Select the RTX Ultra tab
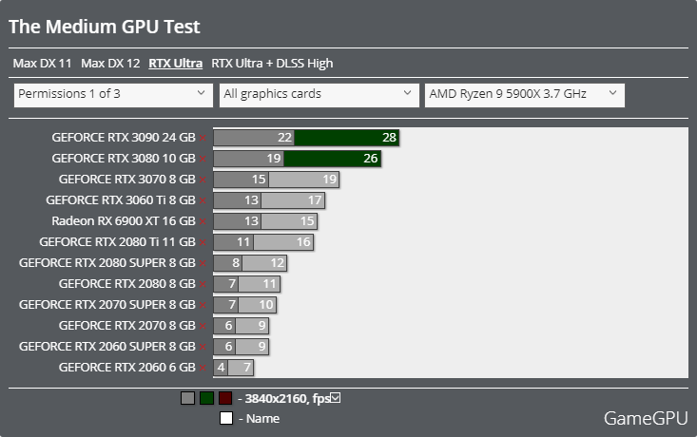The height and width of the screenshot is (437, 697). pos(176,63)
